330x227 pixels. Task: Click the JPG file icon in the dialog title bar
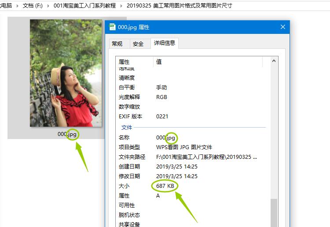(x=112, y=27)
